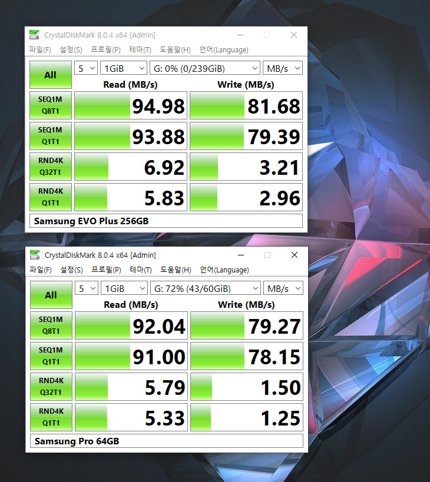The height and width of the screenshot is (482, 430).
Task: Expand test count dropdown in bottom window
Action: coord(87,288)
